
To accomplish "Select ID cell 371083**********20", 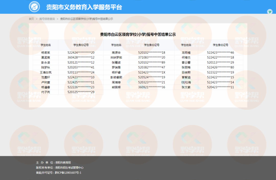I will pos(152,58).
